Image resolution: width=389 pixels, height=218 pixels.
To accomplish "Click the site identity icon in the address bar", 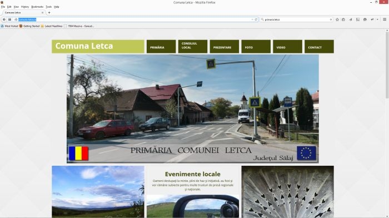I will [x=16, y=19].
